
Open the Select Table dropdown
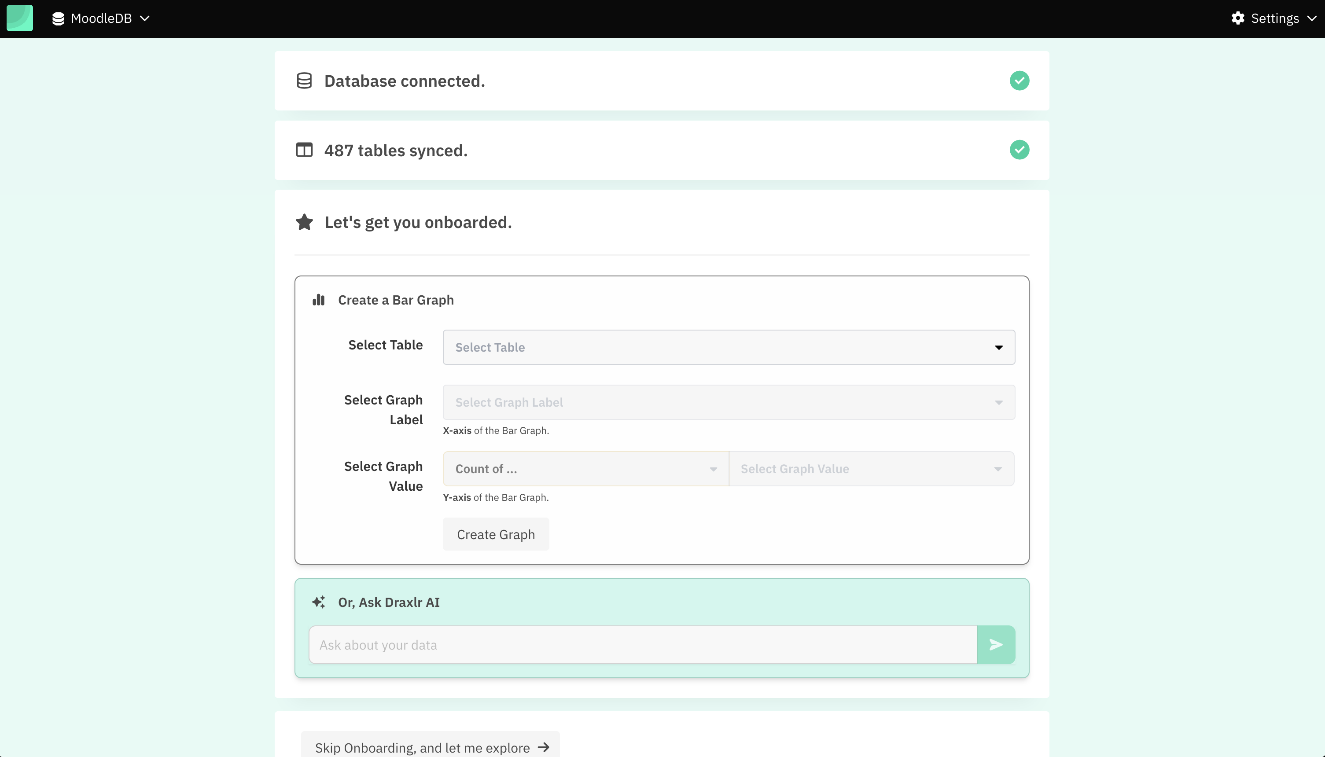(x=729, y=347)
